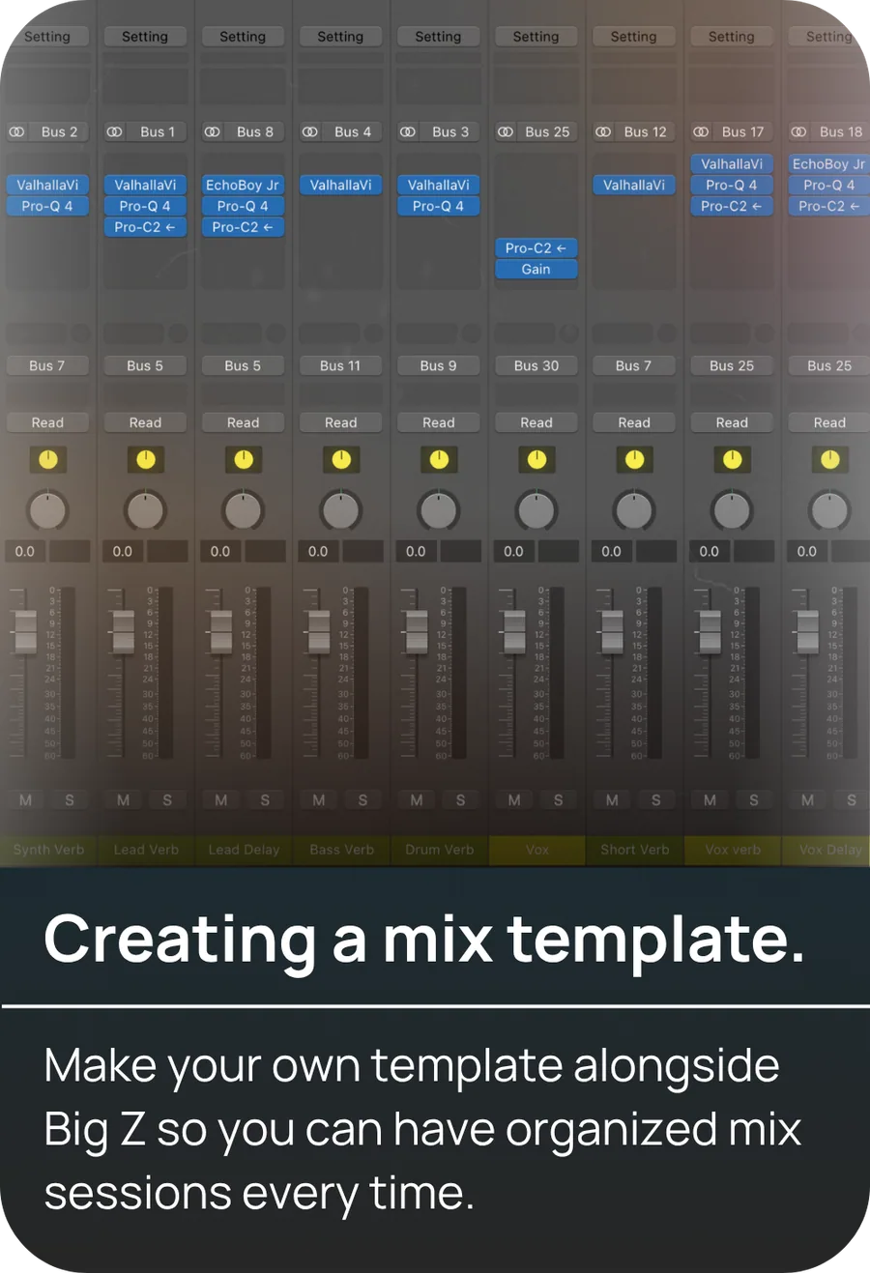Image resolution: width=870 pixels, height=1273 pixels.
Task: Solo the Short Verb channel
Action: 655,799
